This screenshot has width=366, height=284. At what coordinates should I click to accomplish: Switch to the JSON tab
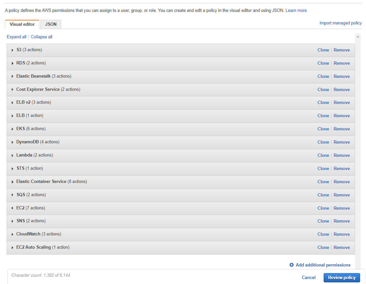[x=51, y=24]
